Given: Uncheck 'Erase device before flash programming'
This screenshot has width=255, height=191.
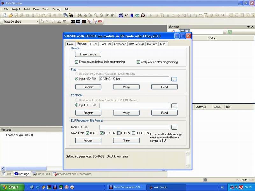Looking at the screenshot, I should click(x=76, y=62).
